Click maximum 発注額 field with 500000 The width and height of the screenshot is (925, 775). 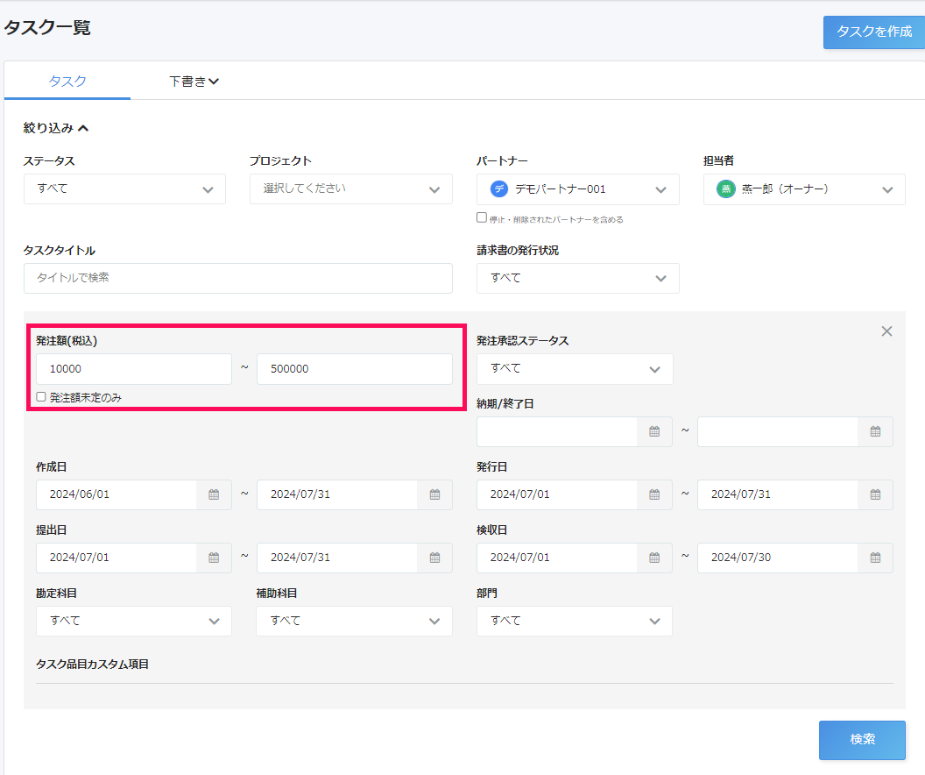(355, 369)
